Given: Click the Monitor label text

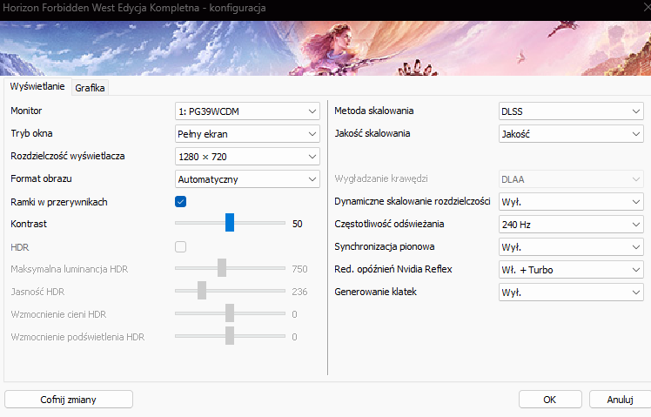Looking at the screenshot, I should pos(26,111).
